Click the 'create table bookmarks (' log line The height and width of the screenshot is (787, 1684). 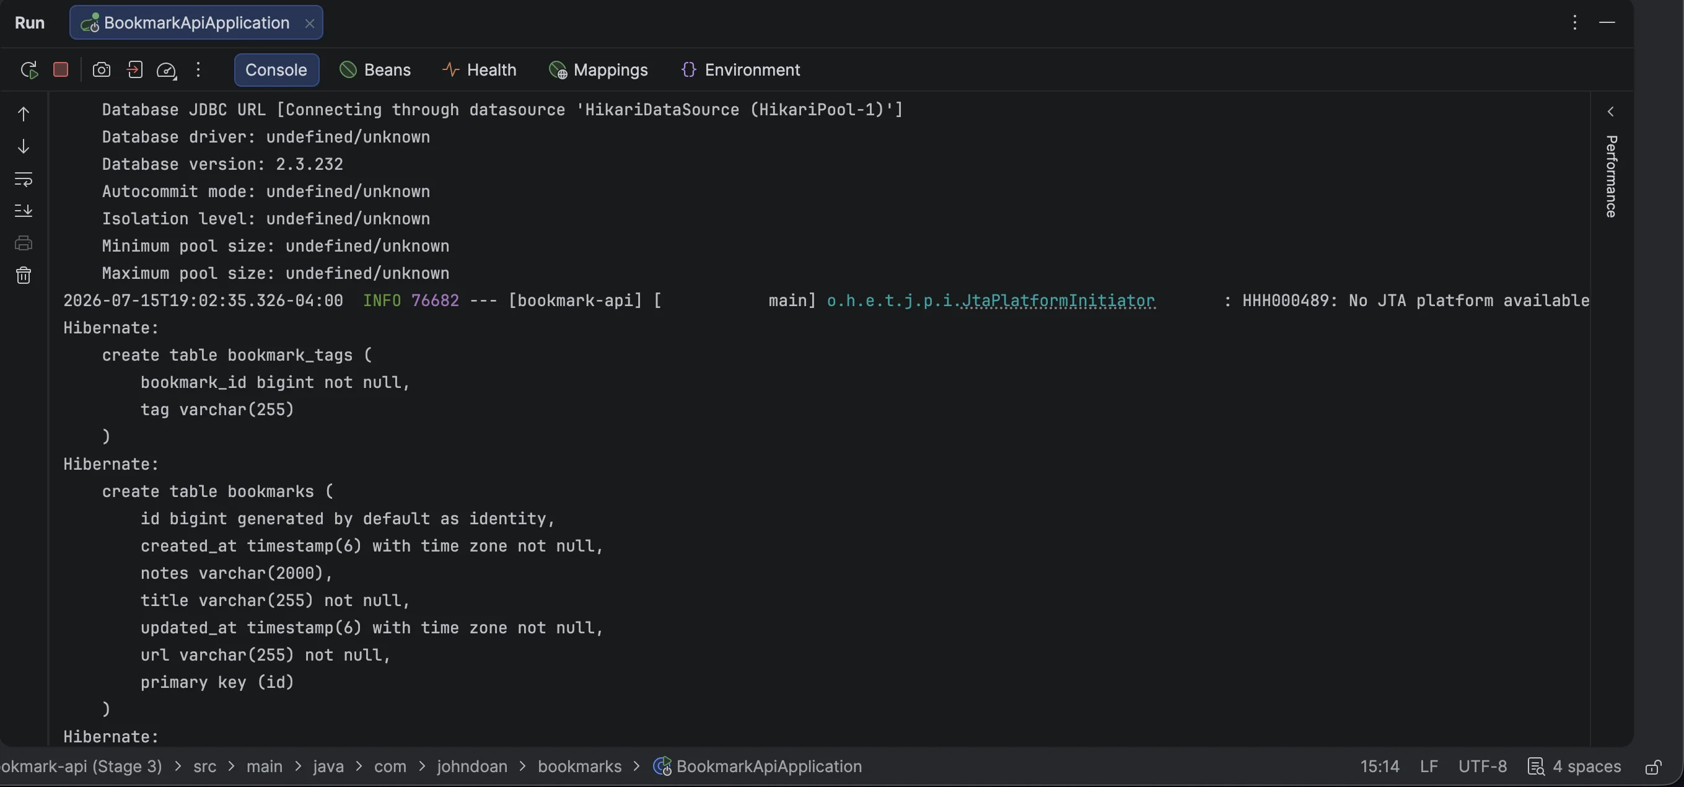[217, 491]
